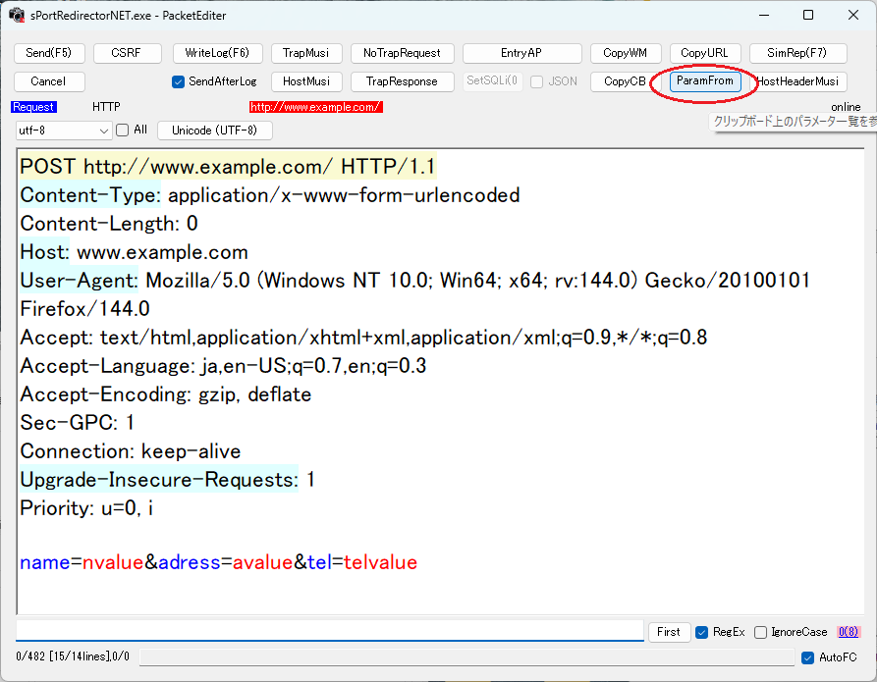This screenshot has height=682, width=877.
Task: Click the Accept-Encoding: gzip, deflate line
Action: [x=166, y=394]
